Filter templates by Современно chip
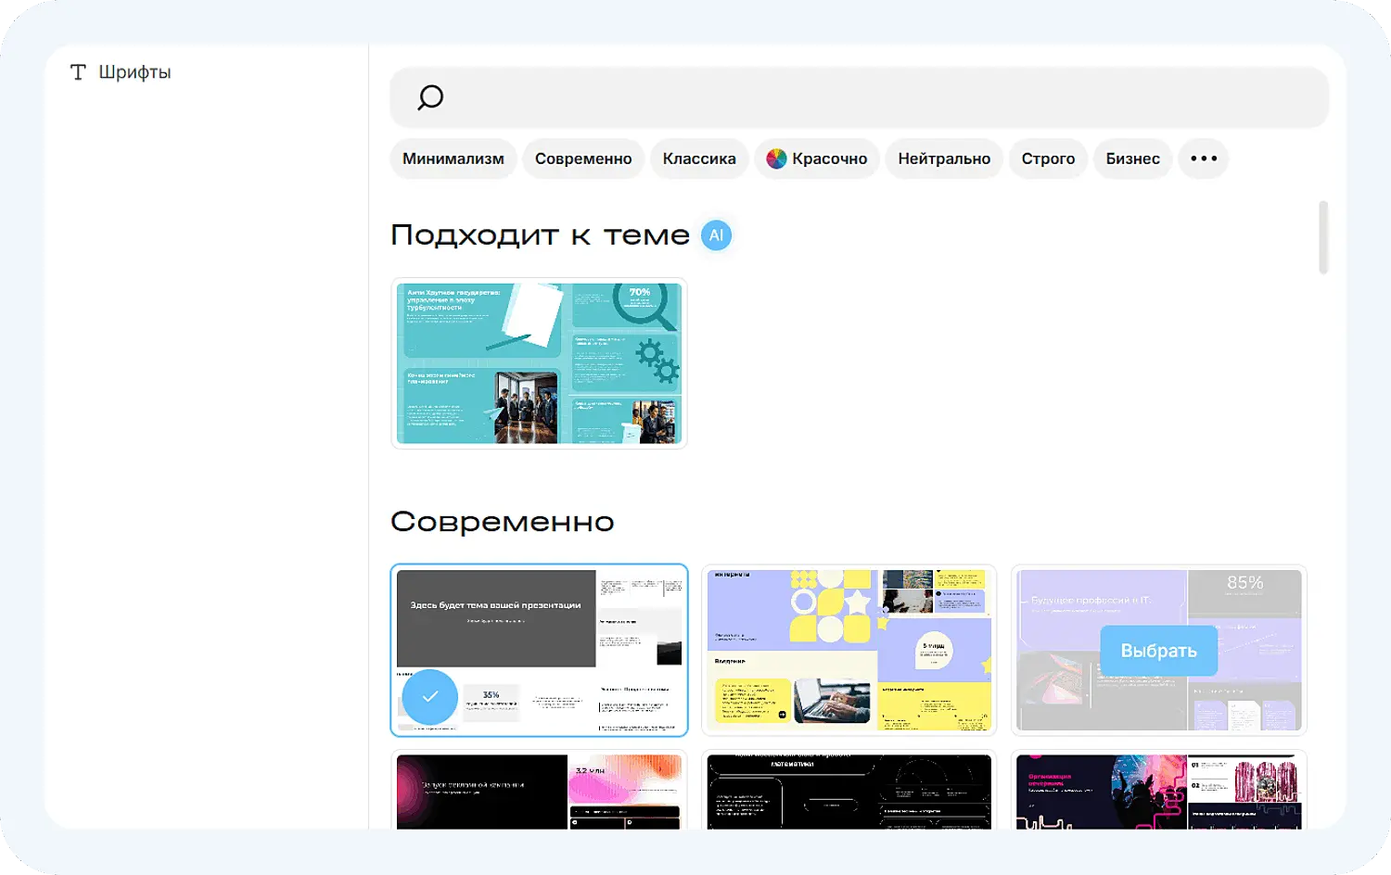 [583, 159]
